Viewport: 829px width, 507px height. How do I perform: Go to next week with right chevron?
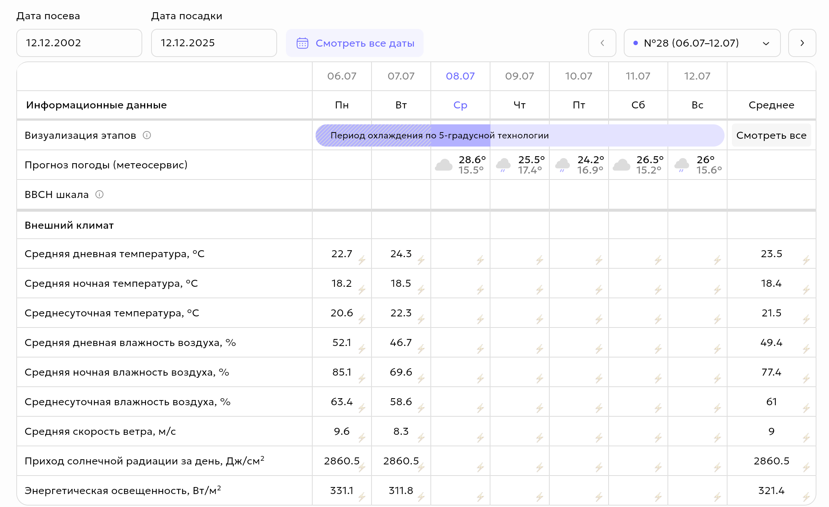pyautogui.click(x=802, y=43)
